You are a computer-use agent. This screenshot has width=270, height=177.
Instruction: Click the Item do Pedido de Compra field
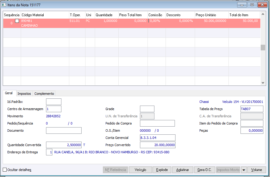252,123
